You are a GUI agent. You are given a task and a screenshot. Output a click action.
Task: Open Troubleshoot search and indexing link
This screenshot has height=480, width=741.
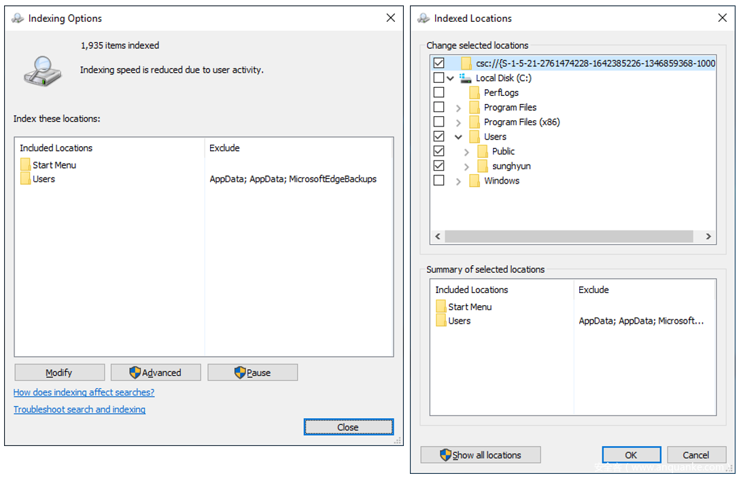(80, 409)
